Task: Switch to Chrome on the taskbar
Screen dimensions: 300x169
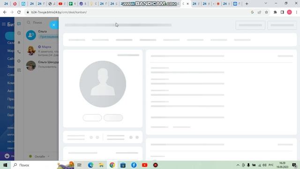Action: pos(112,165)
